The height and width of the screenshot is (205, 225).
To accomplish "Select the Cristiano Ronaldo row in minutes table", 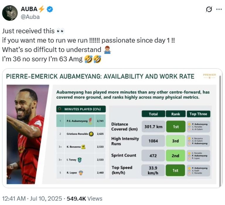I will (81, 134).
